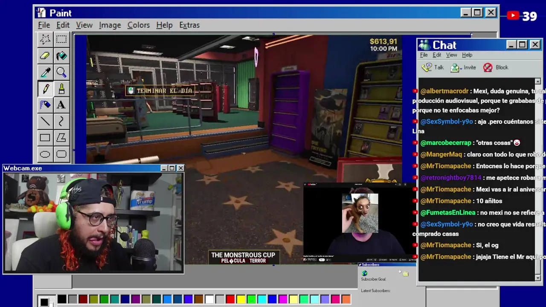
Task: Click the TERMINAR EL DÍA game prompt
Action: [160, 91]
